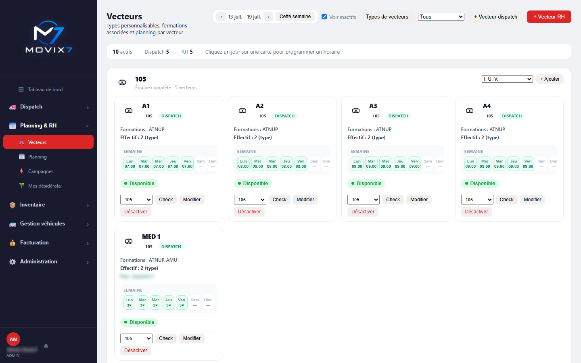
Task: Click the Administration gear icon
Action: point(13,262)
